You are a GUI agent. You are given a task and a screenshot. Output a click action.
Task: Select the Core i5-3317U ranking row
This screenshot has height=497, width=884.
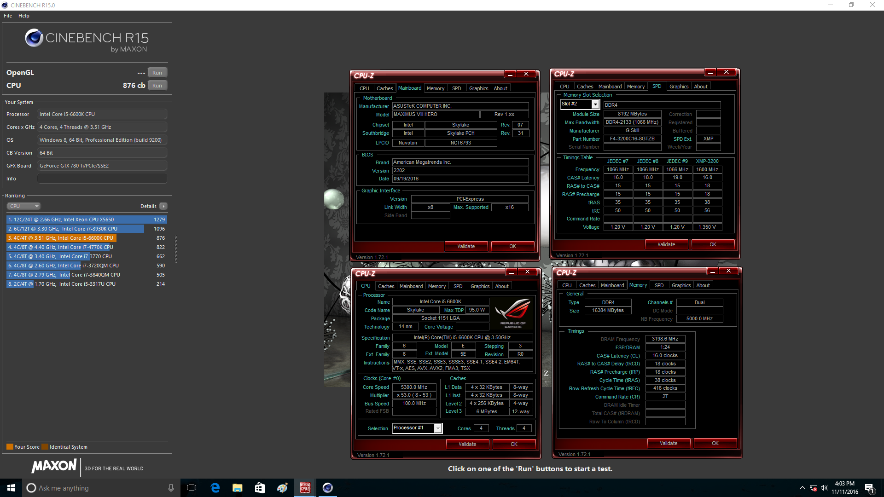87,284
